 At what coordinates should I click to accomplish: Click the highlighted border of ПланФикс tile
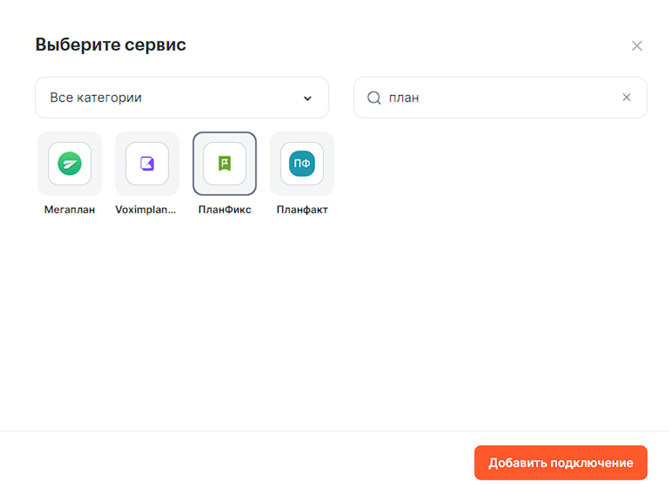pyautogui.click(x=194, y=164)
